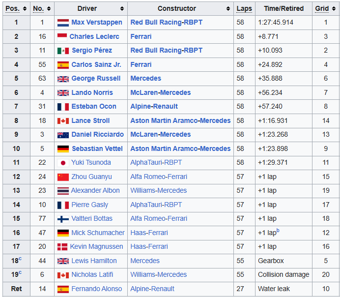340x297 pixels.
Task: Open the Valtteri Bottas driver link
Action: click(x=92, y=218)
